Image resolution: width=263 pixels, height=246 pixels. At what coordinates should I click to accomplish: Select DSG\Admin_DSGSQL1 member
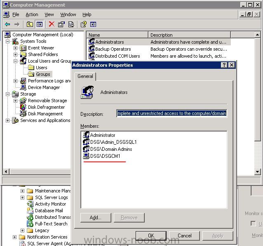coord(113,142)
